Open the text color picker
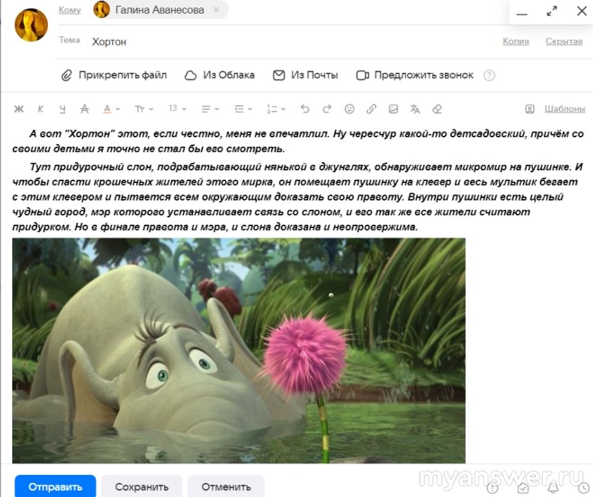 coord(110,109)
